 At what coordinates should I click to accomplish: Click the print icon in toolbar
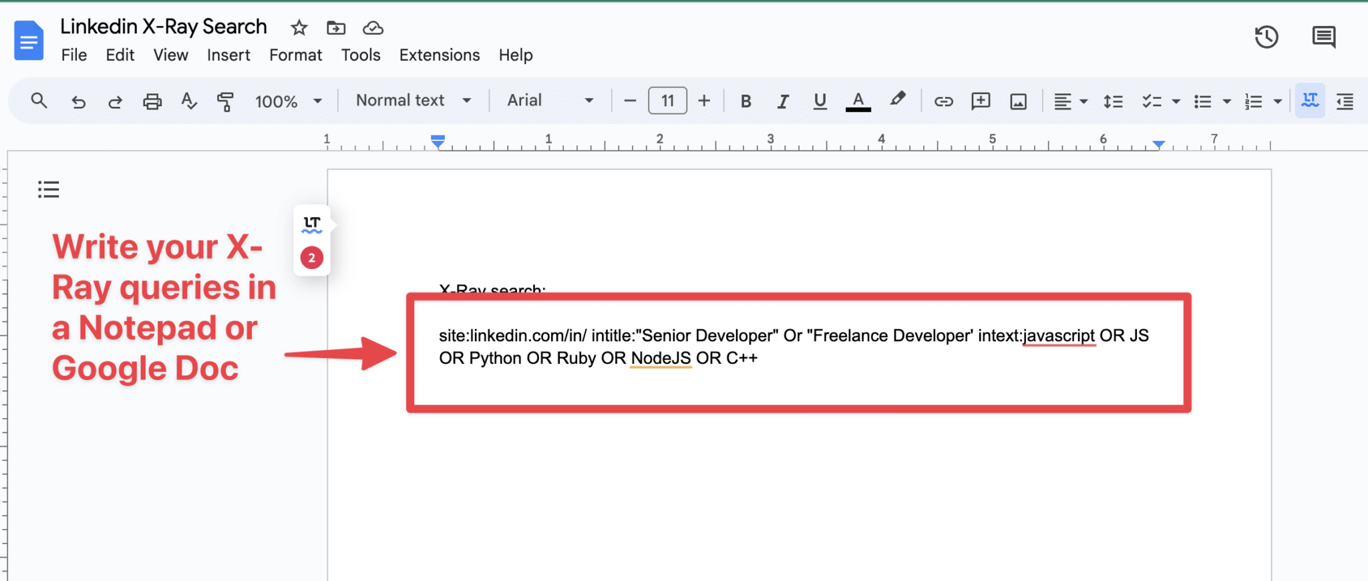(x=152, y=102)
